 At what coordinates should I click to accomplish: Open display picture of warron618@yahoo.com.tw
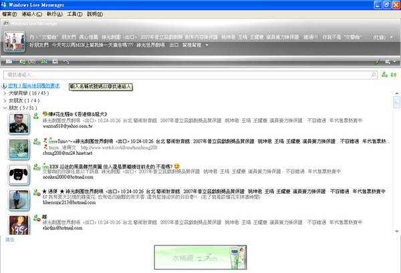19,123
